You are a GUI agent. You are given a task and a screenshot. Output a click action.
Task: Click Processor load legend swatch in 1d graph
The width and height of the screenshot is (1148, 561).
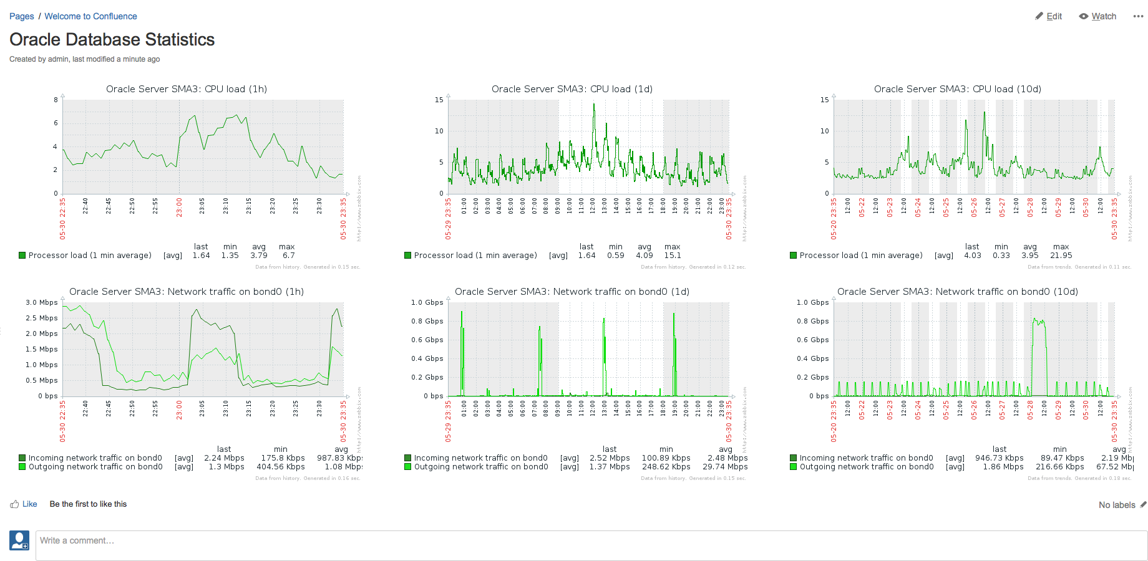407,255
